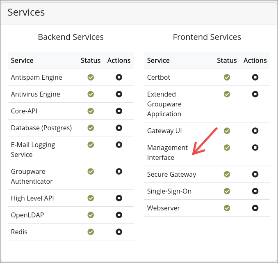
Task: Click High Level API status checkmark
Action: point(91,198)
